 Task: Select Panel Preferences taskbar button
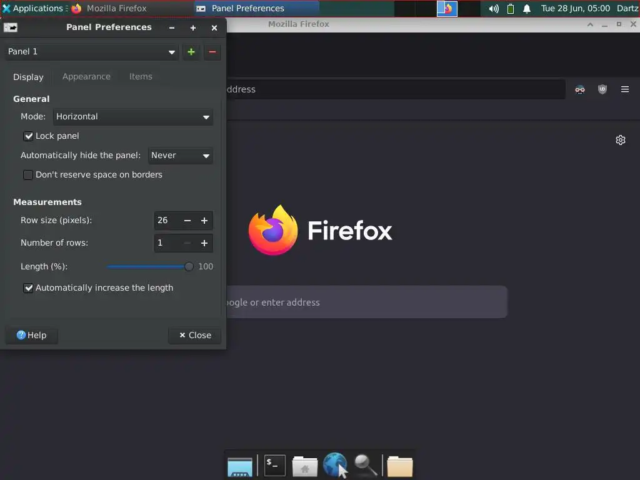pyautogui.click(x=256, y=8)
